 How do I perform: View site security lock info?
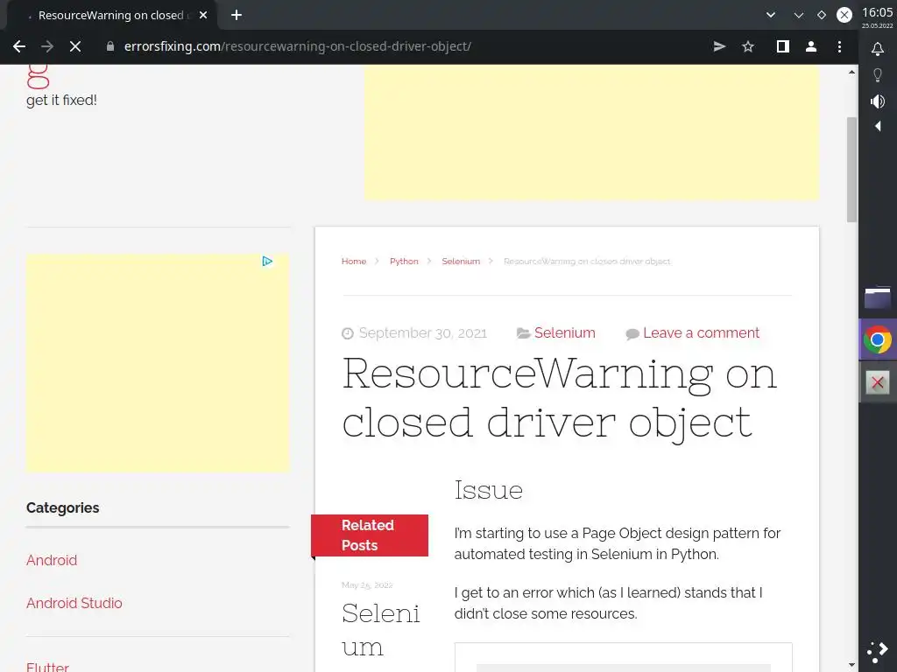[110, 46]
